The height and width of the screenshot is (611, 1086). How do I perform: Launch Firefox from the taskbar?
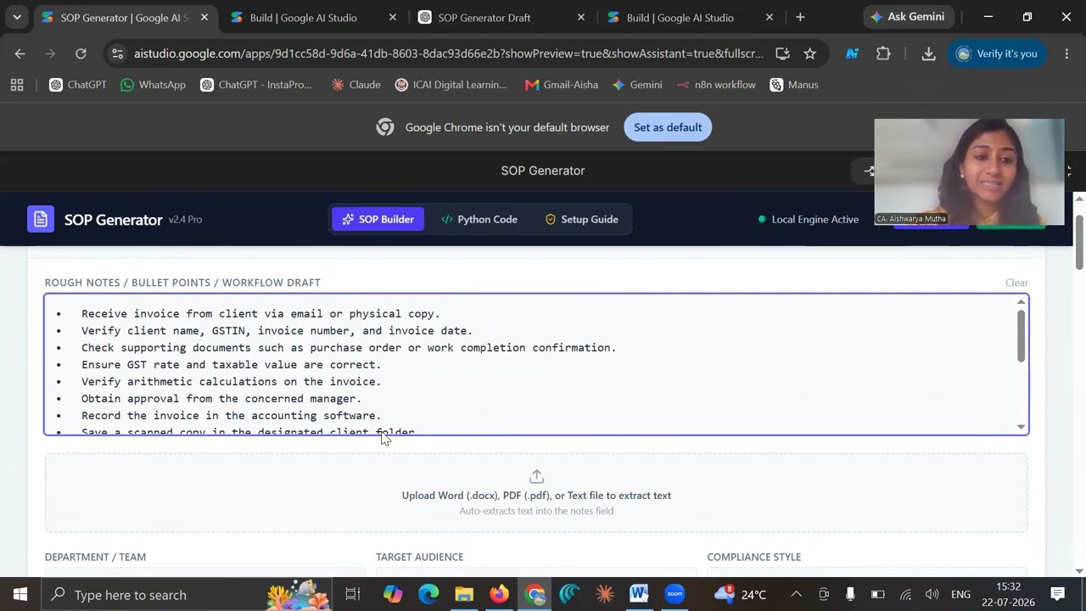[499, 594]
